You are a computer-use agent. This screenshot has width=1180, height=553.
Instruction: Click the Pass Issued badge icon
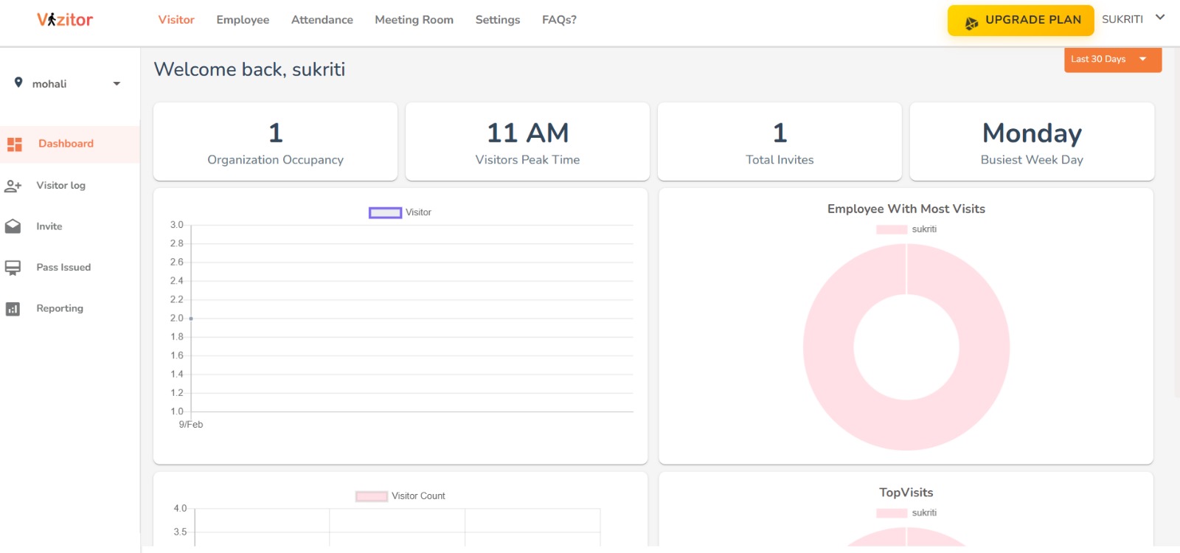(x=13, y=268)
